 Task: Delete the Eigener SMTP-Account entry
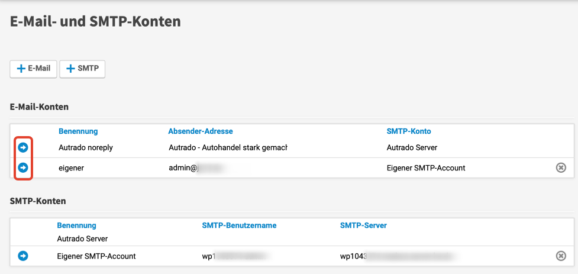[561, 256]
